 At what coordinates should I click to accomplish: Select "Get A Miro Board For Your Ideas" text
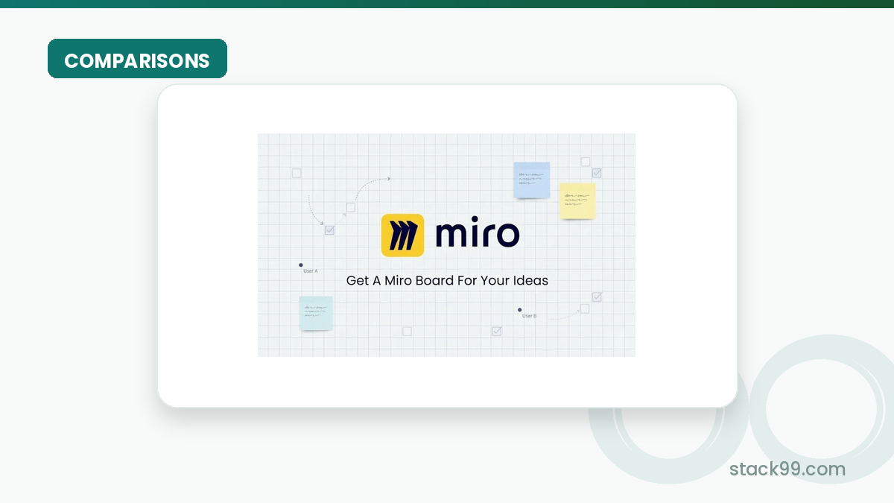pos(447,281)
